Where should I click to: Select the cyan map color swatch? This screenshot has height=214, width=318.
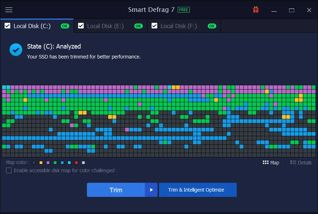coord(69,163)
